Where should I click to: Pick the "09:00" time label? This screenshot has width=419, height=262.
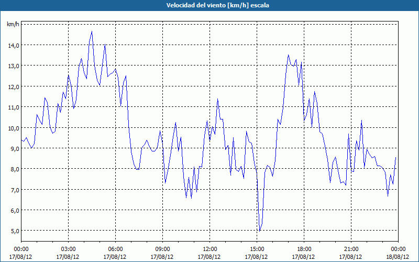(162, 249)
